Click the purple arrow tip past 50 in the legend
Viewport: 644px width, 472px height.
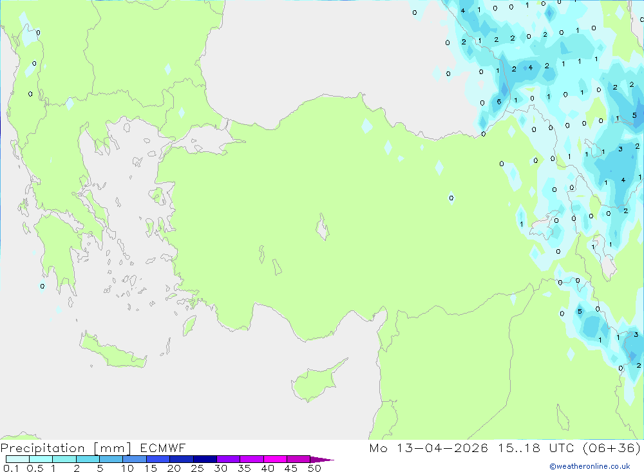(322, 459)
